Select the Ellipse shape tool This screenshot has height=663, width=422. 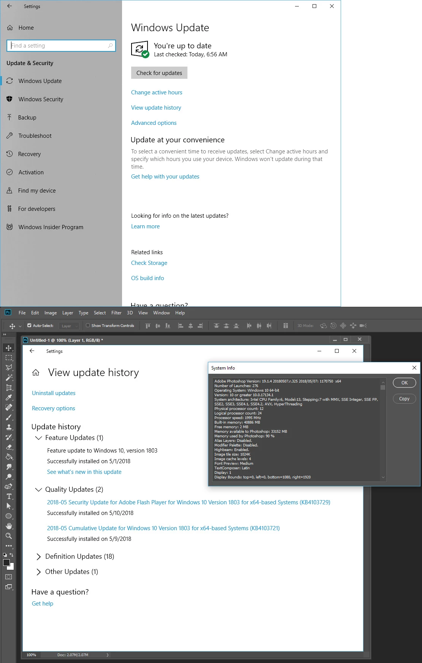[x=9, y=516]
